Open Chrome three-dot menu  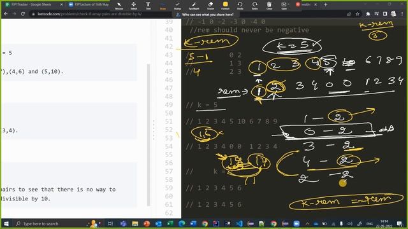[402, 14]
